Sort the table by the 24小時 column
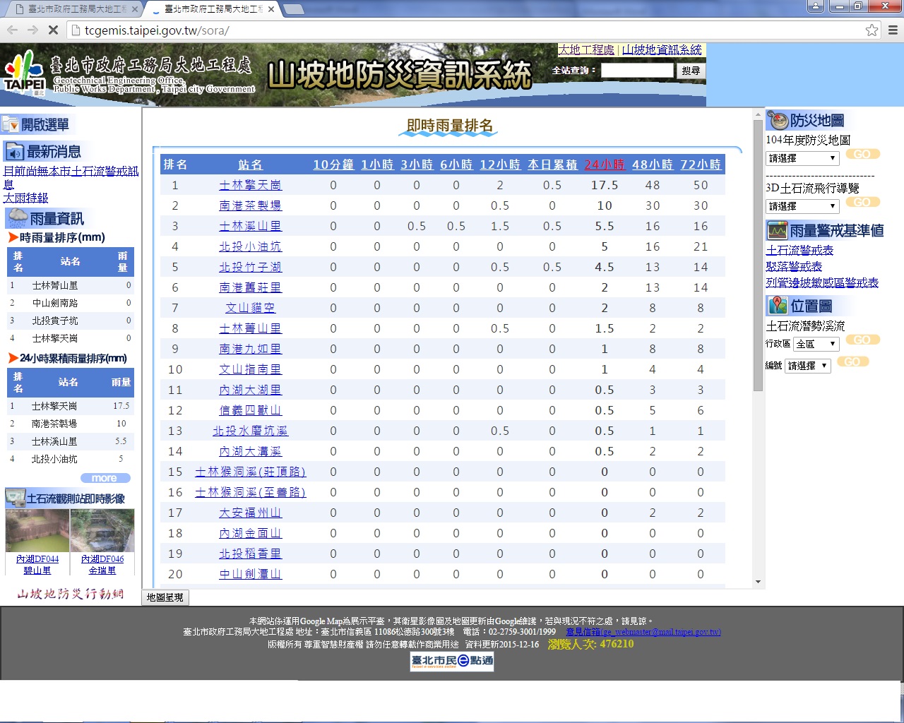The image size is (904, 723). 605,165
